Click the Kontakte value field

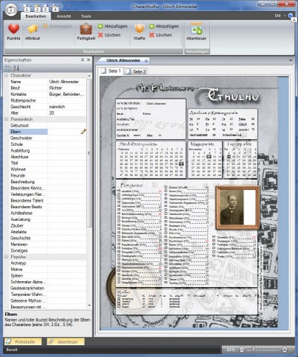(x=67, y=94)
